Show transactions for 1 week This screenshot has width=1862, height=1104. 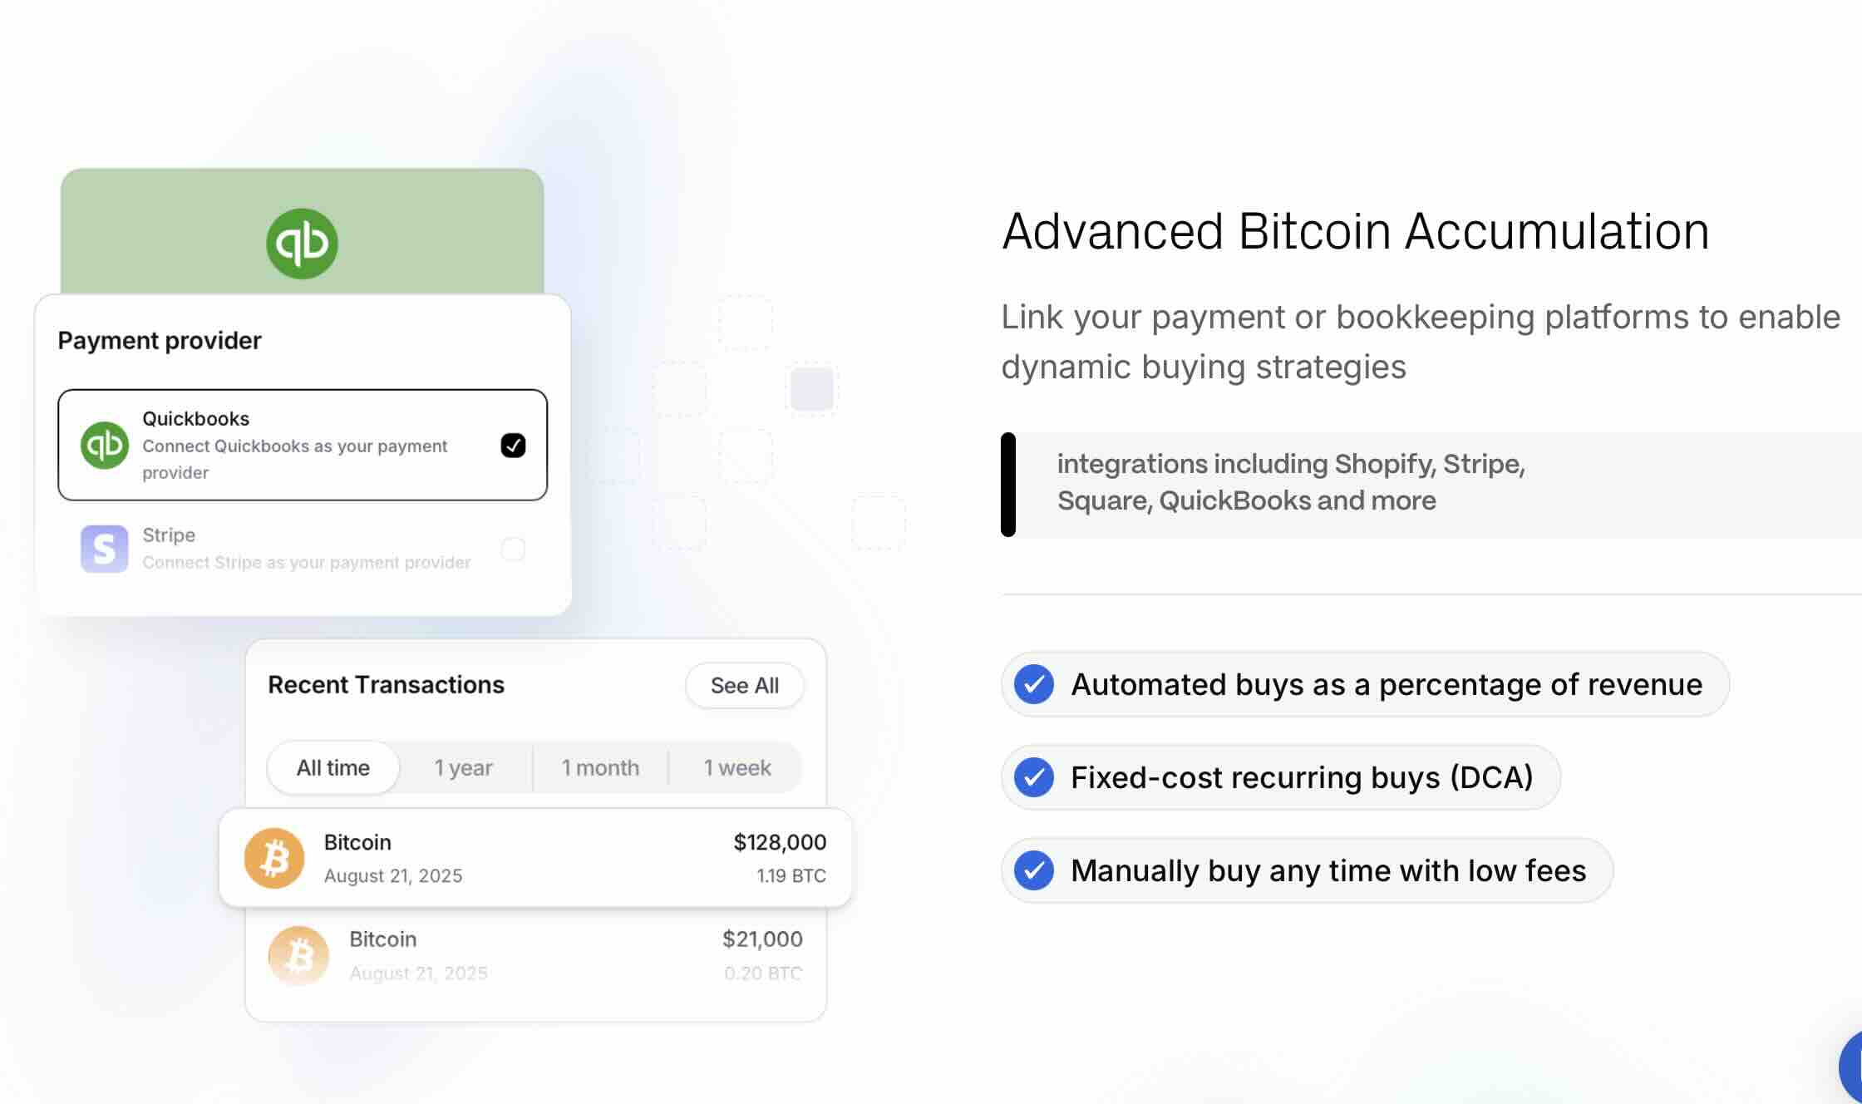pyautogui.click(x=737, y=767)
